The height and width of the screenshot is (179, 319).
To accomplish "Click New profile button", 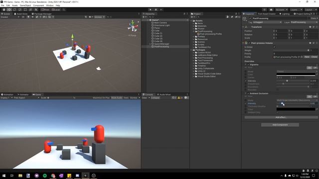I will tap(307, 57).
